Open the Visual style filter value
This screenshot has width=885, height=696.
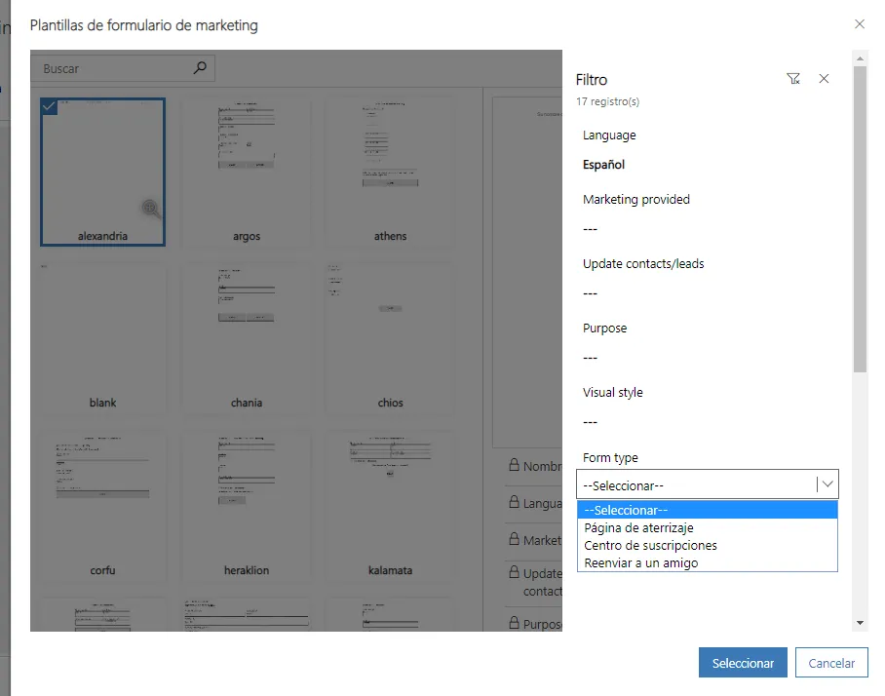click(590, 422)
